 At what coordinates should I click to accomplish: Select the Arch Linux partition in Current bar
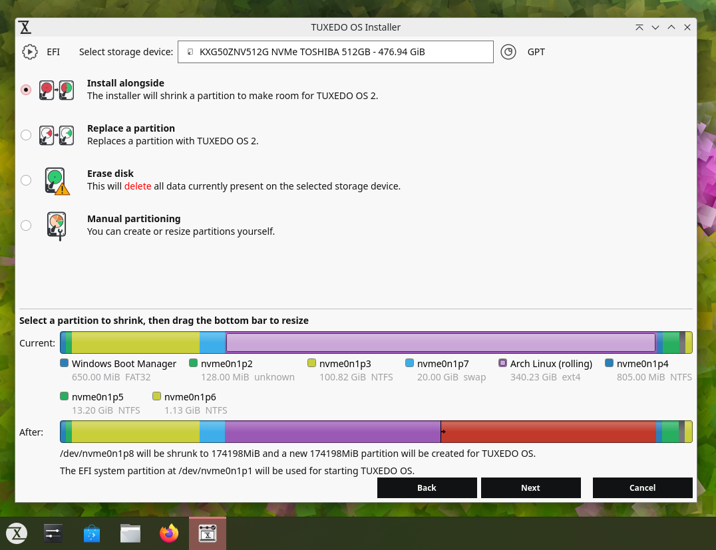441,343
